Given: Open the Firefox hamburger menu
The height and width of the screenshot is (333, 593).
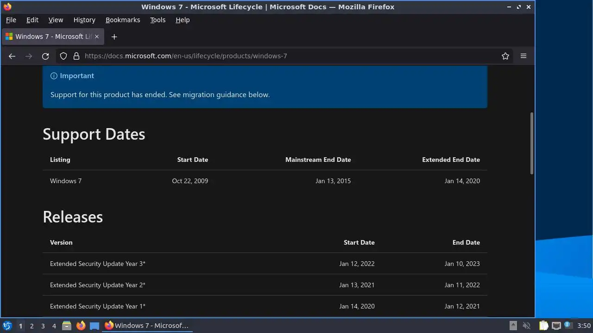Looking at the screenshot, I should [x=524, y=56].
